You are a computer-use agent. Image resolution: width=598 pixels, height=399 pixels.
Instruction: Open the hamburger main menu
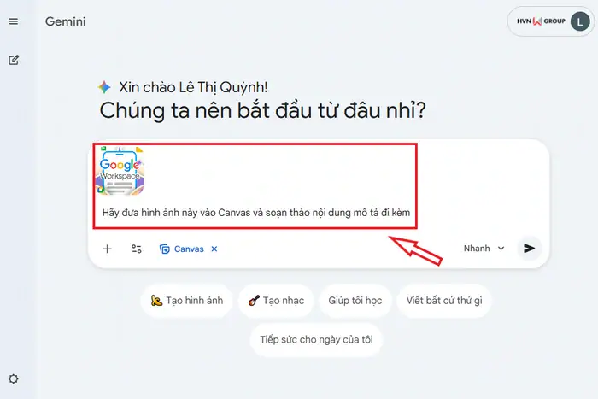pos(14,21)
